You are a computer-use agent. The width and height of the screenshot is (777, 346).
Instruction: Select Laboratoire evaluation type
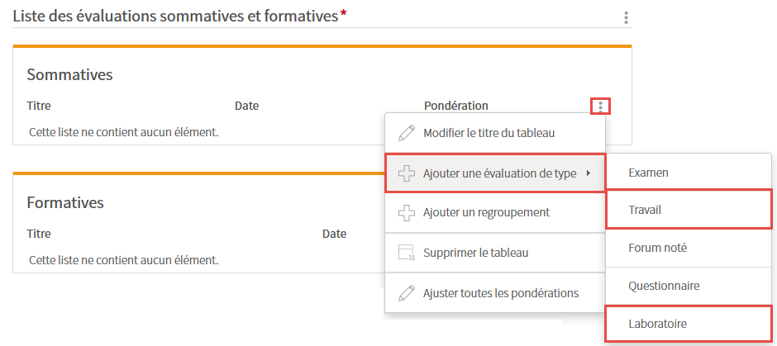pyautogui.click(x=689, y=324)
